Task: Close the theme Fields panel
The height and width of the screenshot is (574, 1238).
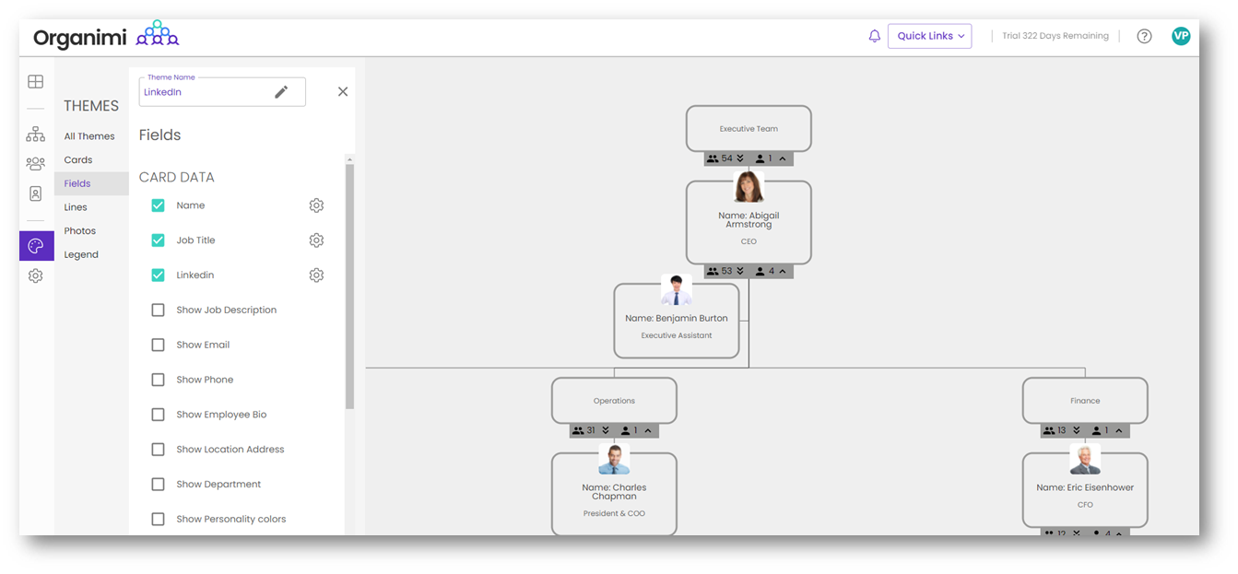Action: (343, 92)
